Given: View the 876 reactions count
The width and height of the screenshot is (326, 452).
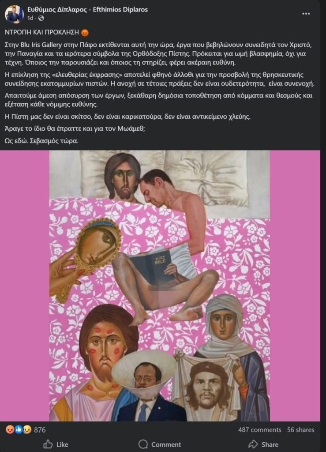Looking at the screenshot, I should click(x=40, y=430).
